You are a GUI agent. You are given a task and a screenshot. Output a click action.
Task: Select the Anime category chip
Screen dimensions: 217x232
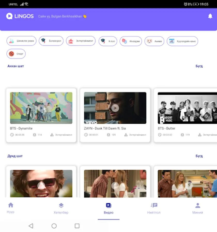coord(154,41)
